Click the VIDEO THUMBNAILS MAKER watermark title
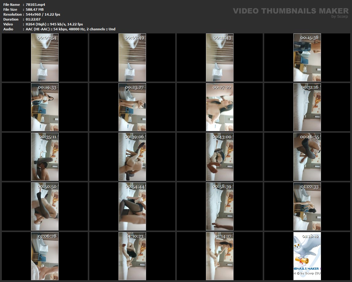The height and width of the screenshot is (282, 352). click(290, 11)
